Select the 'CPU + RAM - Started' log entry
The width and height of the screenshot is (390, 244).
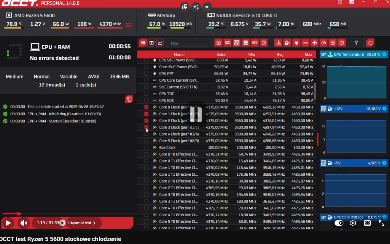pos(50,121)
